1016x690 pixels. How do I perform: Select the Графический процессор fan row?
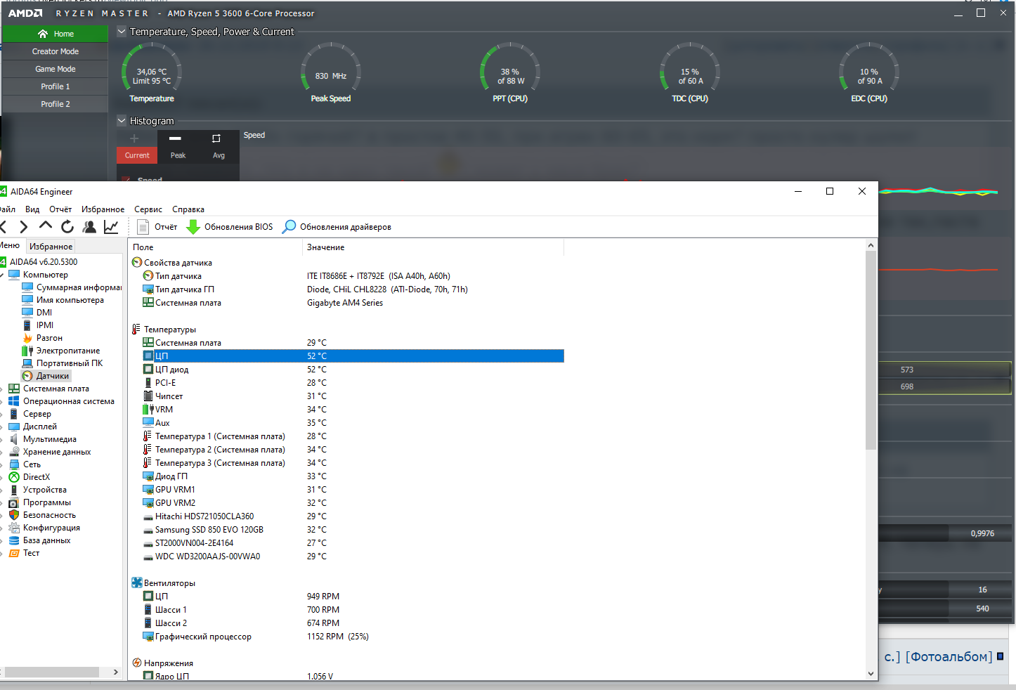[353, 637]
